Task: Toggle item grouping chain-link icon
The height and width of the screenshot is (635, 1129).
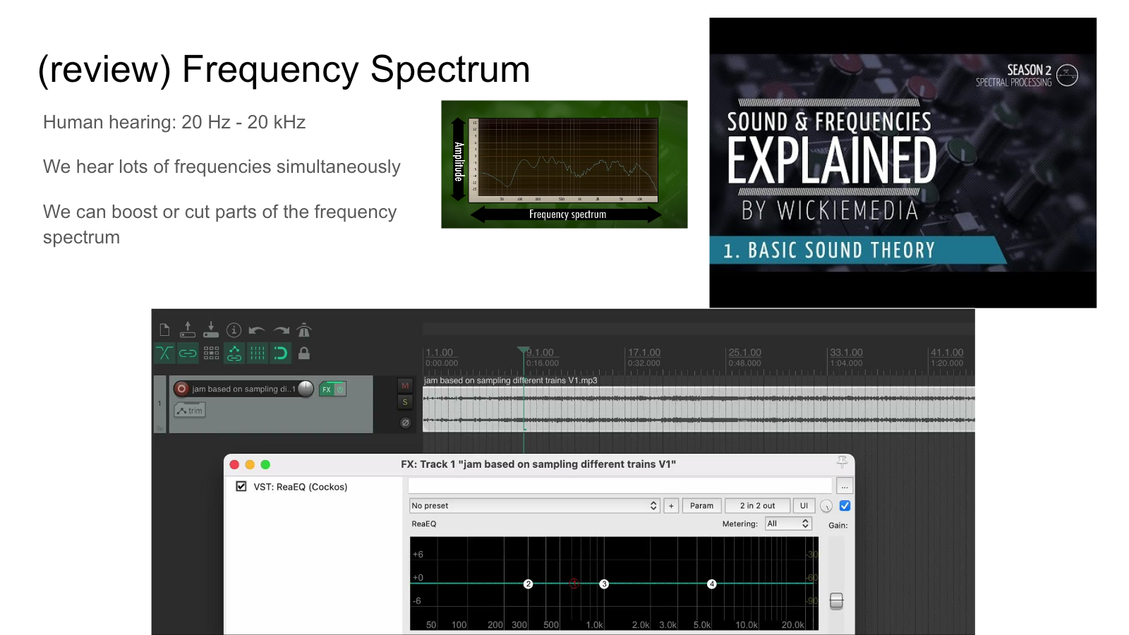Action: click(188, 353)
